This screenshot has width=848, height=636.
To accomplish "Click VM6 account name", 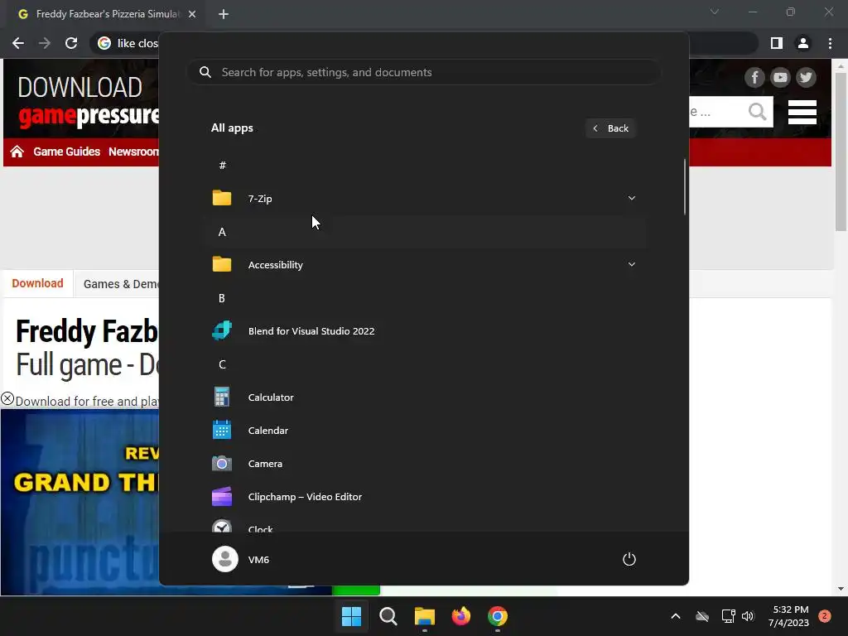I will pos(258,560).
